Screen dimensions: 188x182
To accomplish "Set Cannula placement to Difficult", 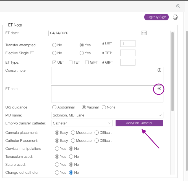I will point(96,133).
